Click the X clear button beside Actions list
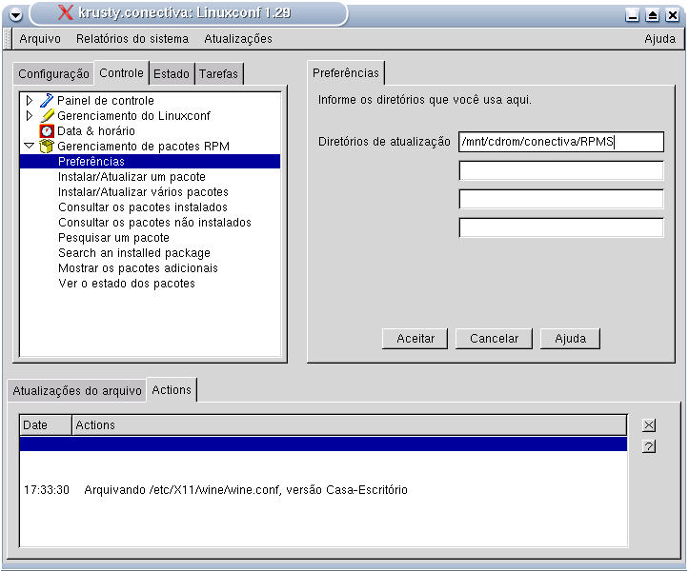The width and height of the screenshot is (689, 571). 649,425
